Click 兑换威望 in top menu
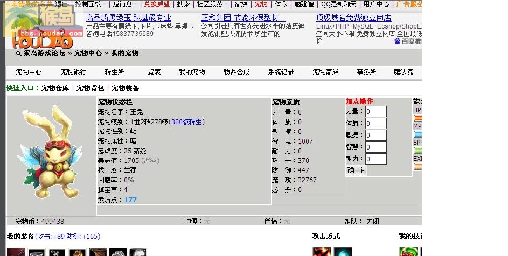 157,4
